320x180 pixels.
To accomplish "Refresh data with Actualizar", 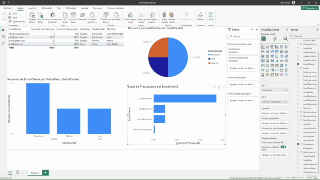I will [116, 16].
